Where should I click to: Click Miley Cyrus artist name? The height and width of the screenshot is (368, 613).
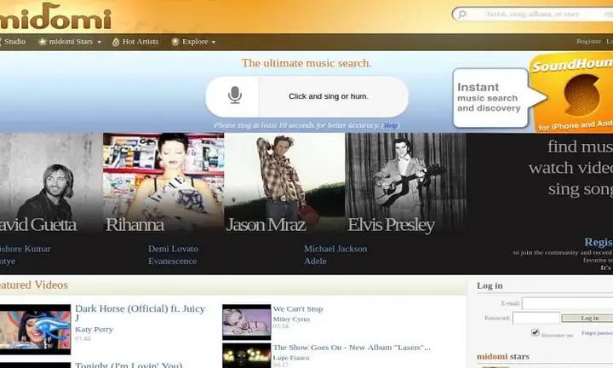click(291, 319)
